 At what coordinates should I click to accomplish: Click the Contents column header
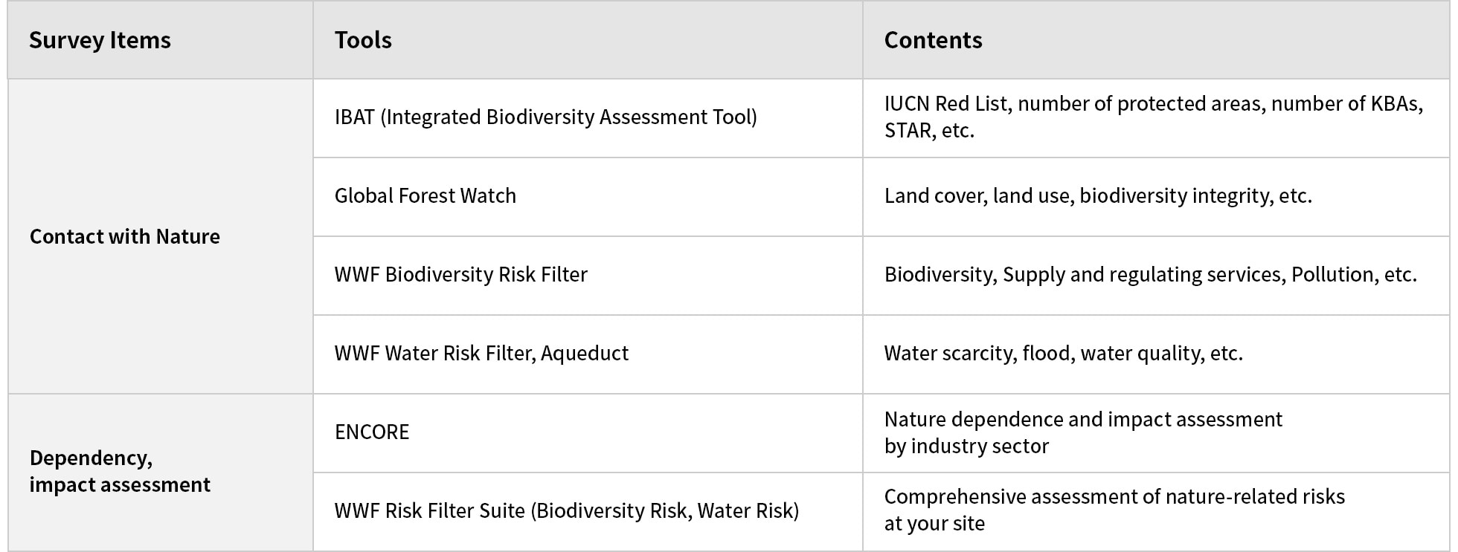pos(933,40)
